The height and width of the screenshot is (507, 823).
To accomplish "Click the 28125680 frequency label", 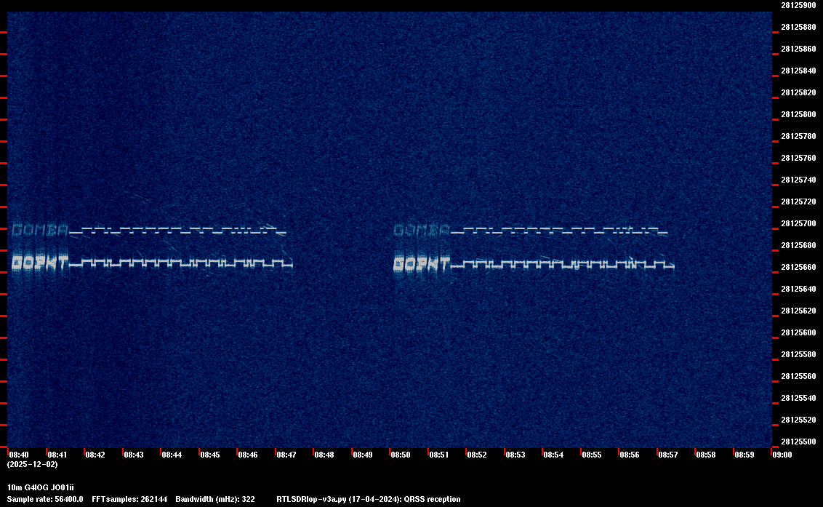I will point(798,245).
